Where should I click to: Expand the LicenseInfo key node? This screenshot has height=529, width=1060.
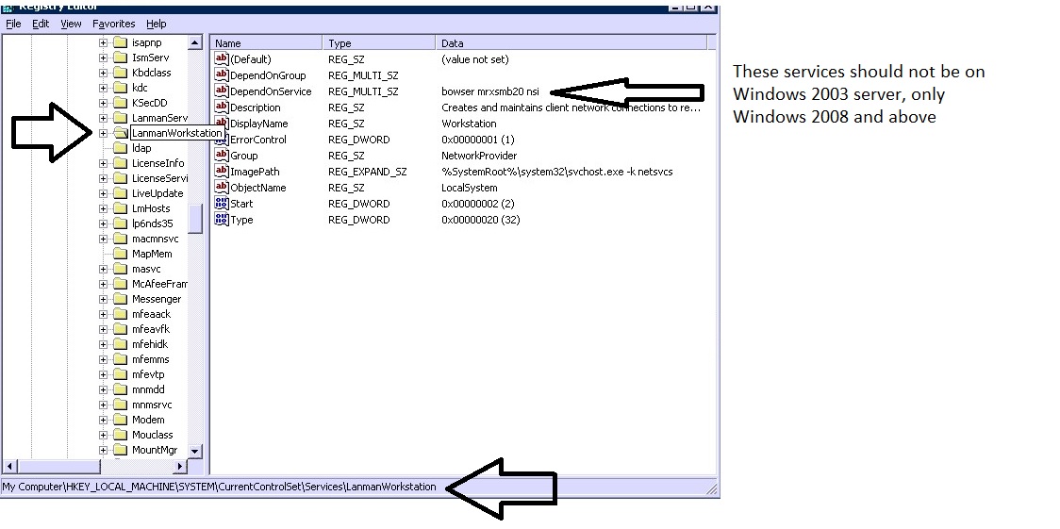[103, 163]
